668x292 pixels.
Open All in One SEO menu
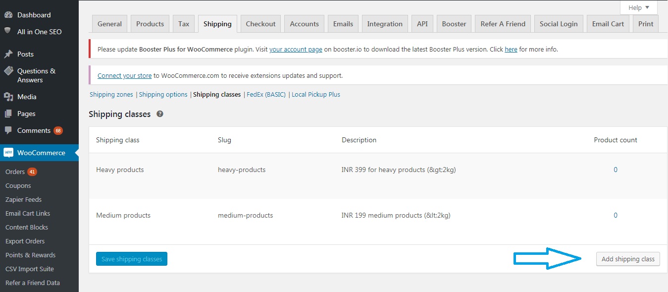point(39,32)
